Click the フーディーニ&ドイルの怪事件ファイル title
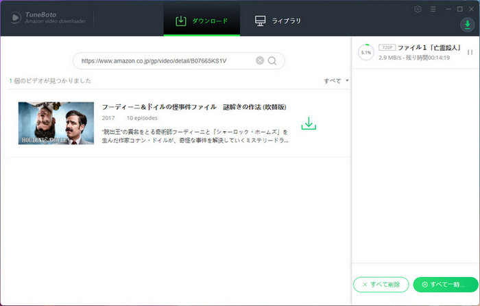 194,107
